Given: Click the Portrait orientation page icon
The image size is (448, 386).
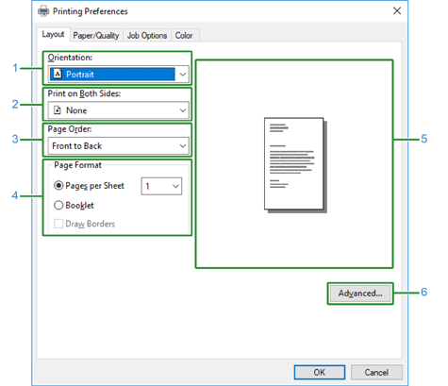Looking at the screenshot, I should coord(58,74).
